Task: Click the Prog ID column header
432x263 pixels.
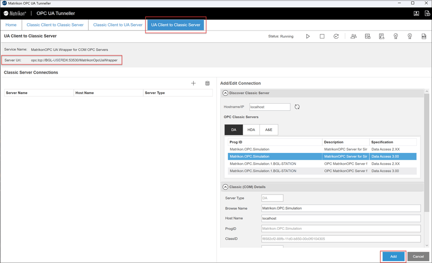Action: point(275,142)
